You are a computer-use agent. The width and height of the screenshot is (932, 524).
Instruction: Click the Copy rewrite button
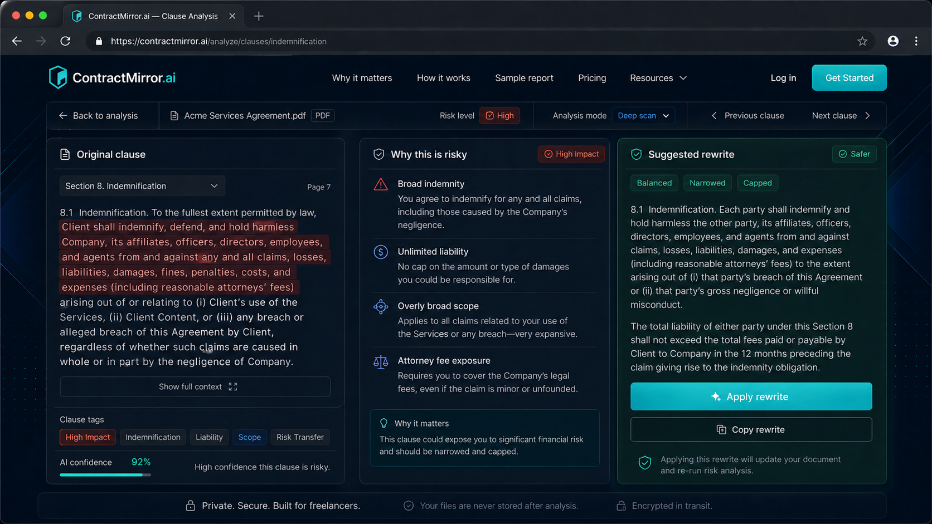coord(751,429)
